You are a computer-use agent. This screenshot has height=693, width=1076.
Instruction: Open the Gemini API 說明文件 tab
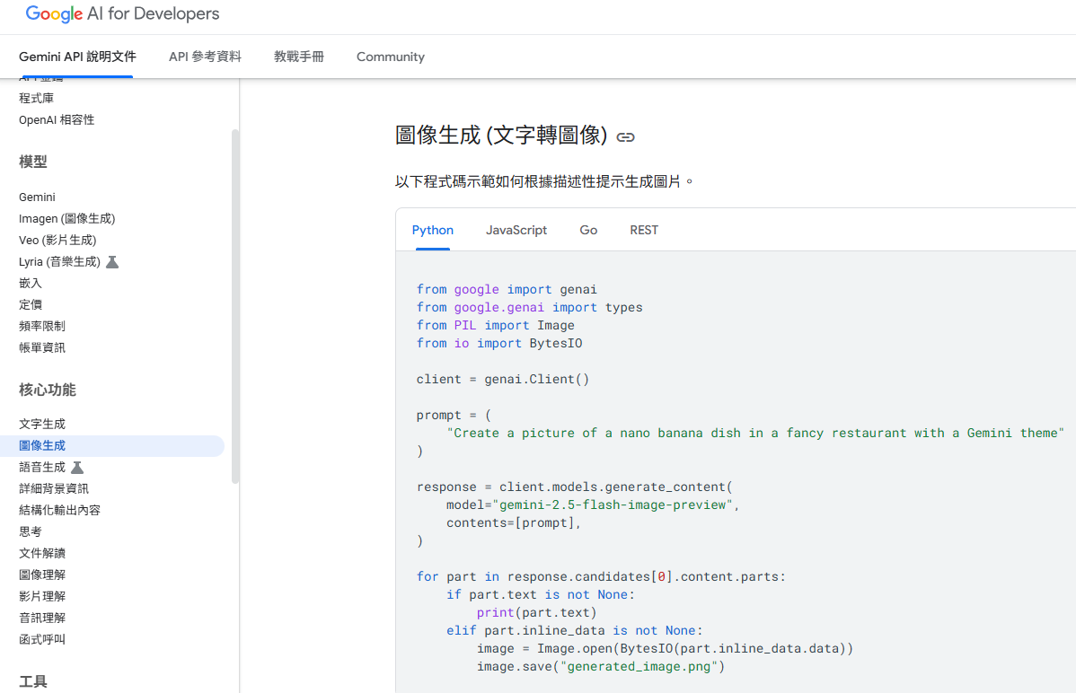(77, 57)
